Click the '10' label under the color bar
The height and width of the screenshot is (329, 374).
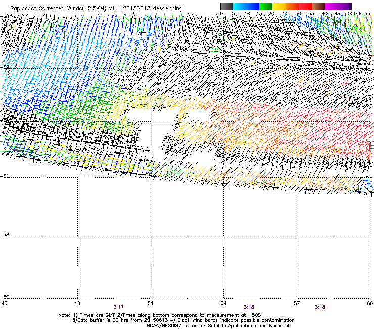[247, 13]
